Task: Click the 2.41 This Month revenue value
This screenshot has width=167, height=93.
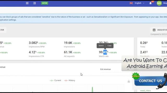Action: 144,52
